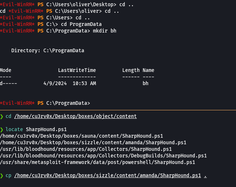Click the C:\Users\oliver> prompt path

78,11
